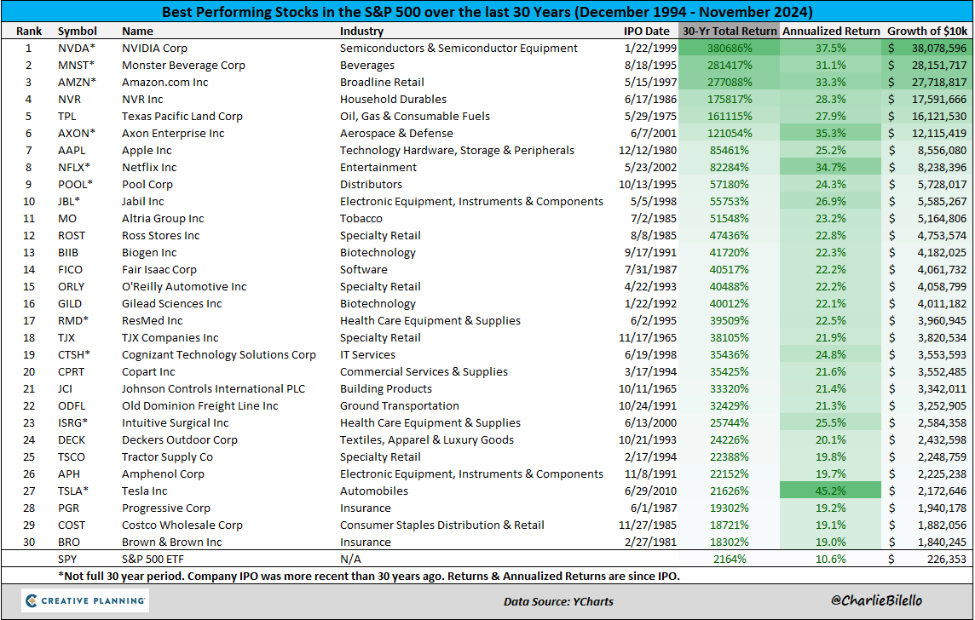975x620 pixels.
Task: Click the Data Source: YCharts label
Action: click(x=558, y=601)
